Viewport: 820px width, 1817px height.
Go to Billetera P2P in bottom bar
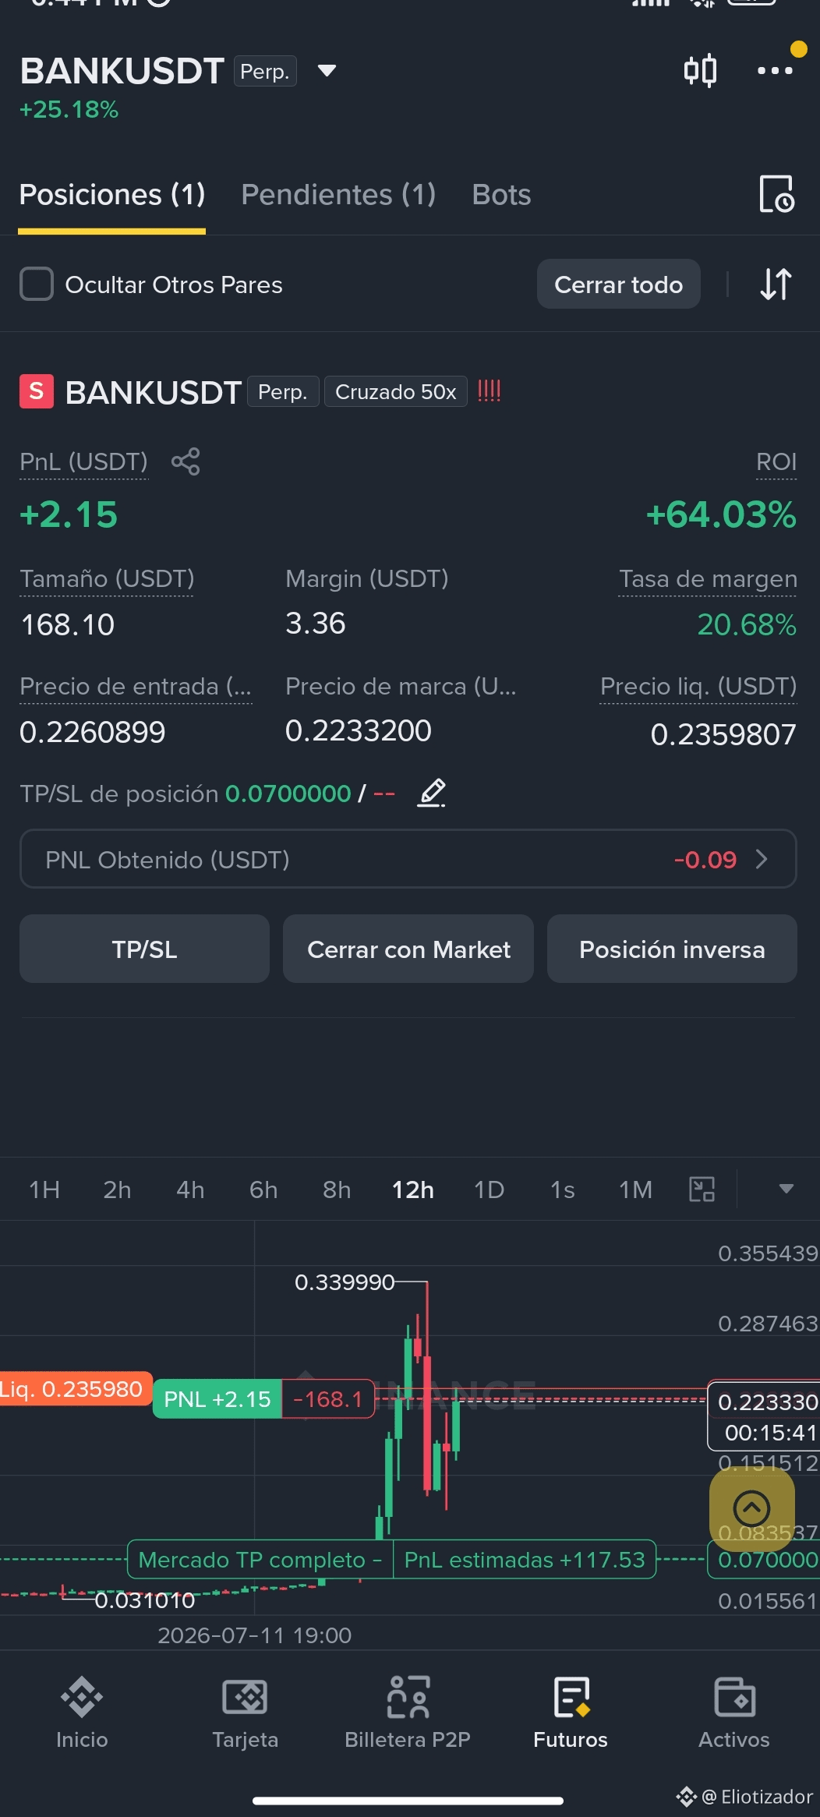tap(408, 1713)
